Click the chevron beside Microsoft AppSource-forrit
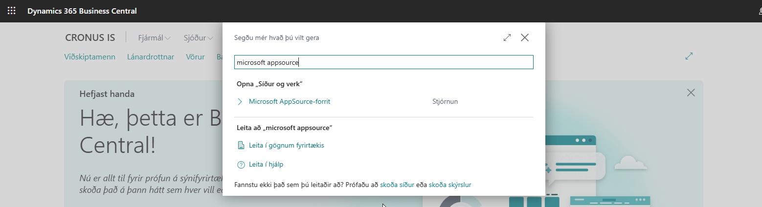Viewport: 762px width, 207px height. pyautogui.click(x=240, y=102)
